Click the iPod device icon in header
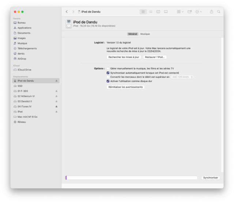Viewport: 234px width, 202px height. [x=69, y=24]
